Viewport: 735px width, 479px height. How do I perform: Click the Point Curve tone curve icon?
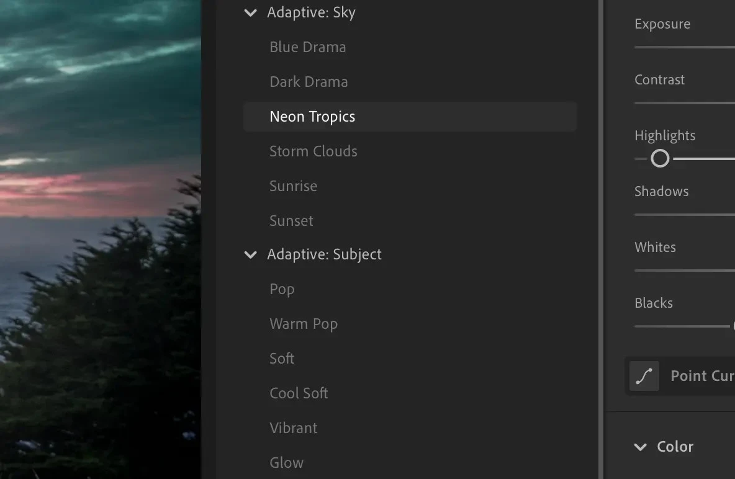[x=644, y=376]
